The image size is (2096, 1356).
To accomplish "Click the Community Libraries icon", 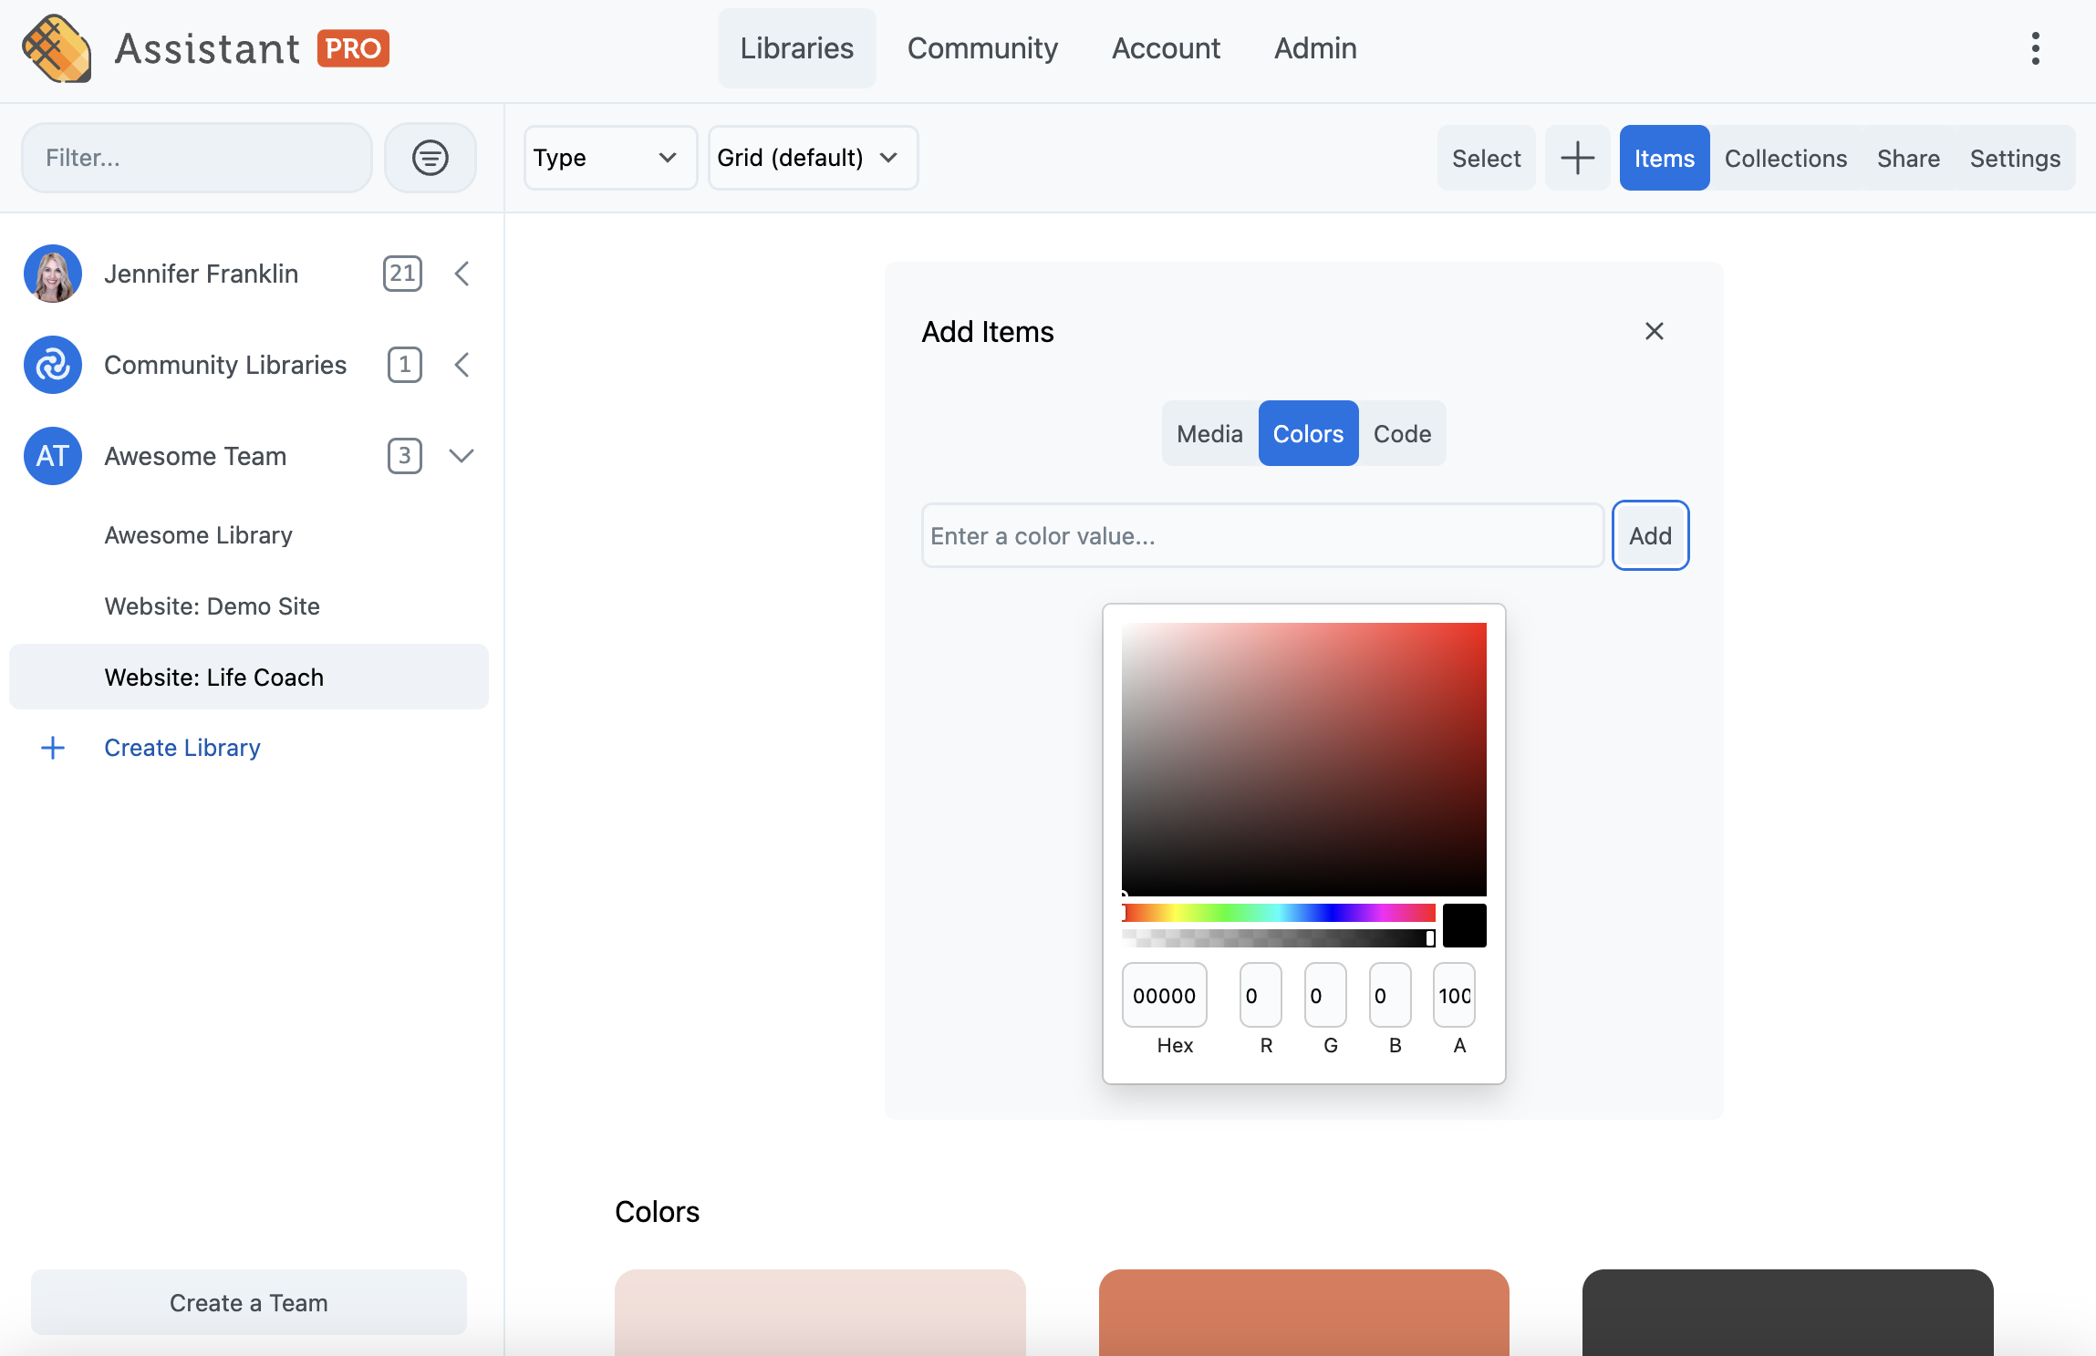I will click(52, 364).
